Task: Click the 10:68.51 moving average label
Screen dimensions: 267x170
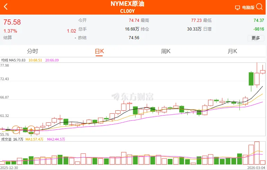Action: (35, 60)
